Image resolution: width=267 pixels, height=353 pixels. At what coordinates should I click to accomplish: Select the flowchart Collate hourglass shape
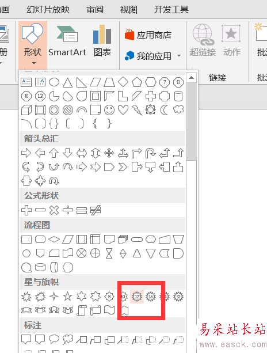[x=109, y=254]
